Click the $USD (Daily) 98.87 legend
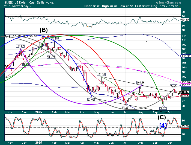Image resolution: width=191 pixels, height=145 pixels. [x=19, y=36]
